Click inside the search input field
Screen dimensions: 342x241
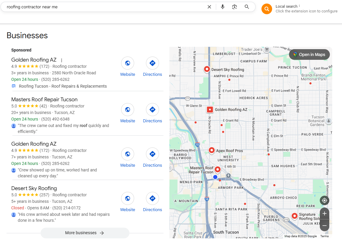104,7
